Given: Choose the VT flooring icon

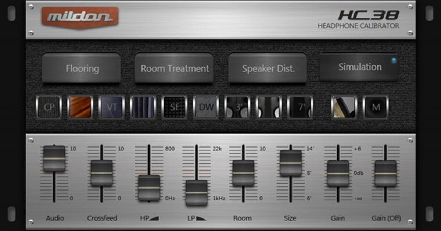Looking at the screenshot, I should point(111,107).
